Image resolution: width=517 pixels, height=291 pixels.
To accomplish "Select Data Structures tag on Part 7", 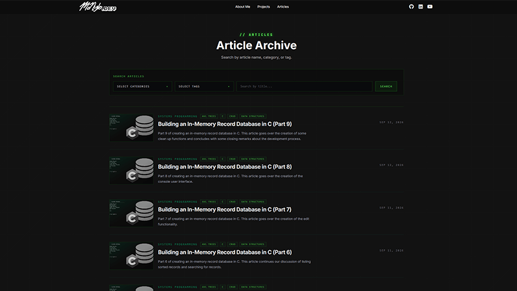I will click(x=253, y=202).
